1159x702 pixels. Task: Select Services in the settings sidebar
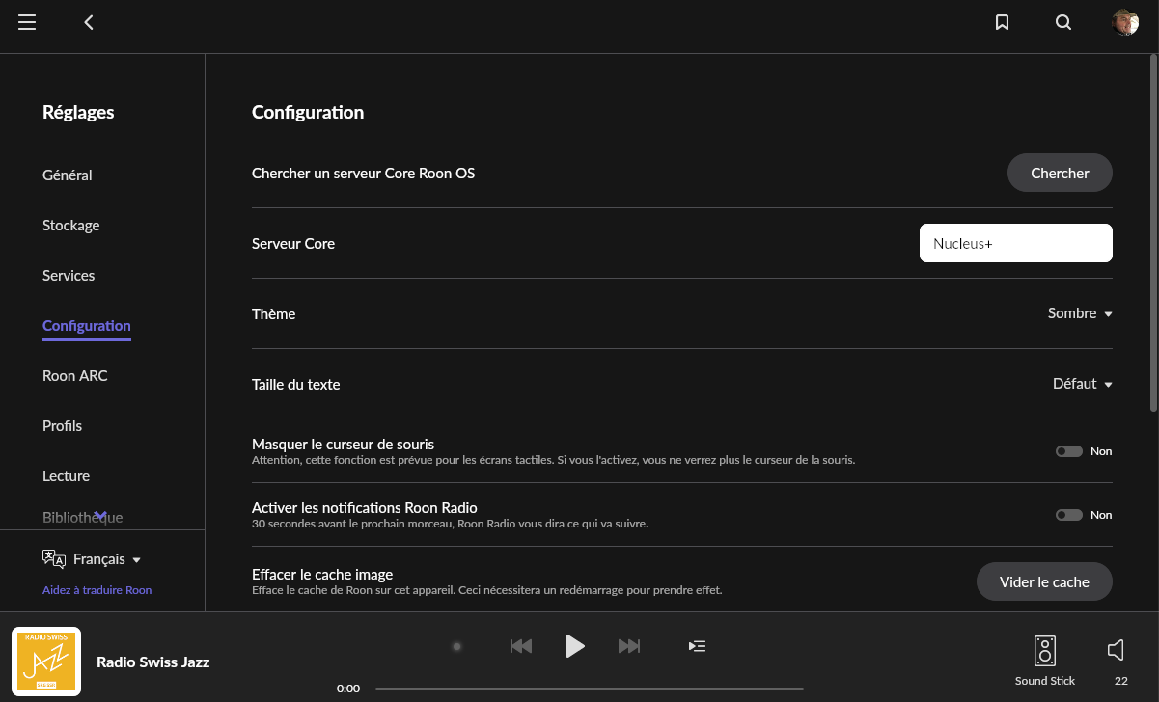click(x=69, y=276)
